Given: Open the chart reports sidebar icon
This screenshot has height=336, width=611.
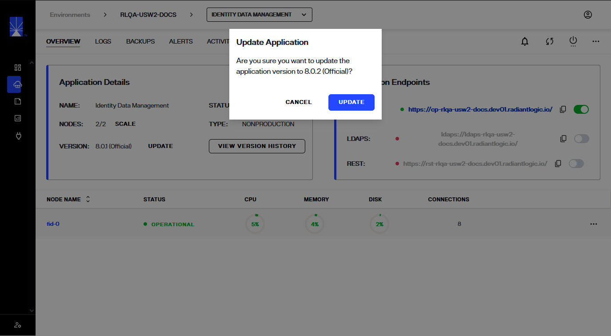Looking at the screenshot, I should pos(18,118).
